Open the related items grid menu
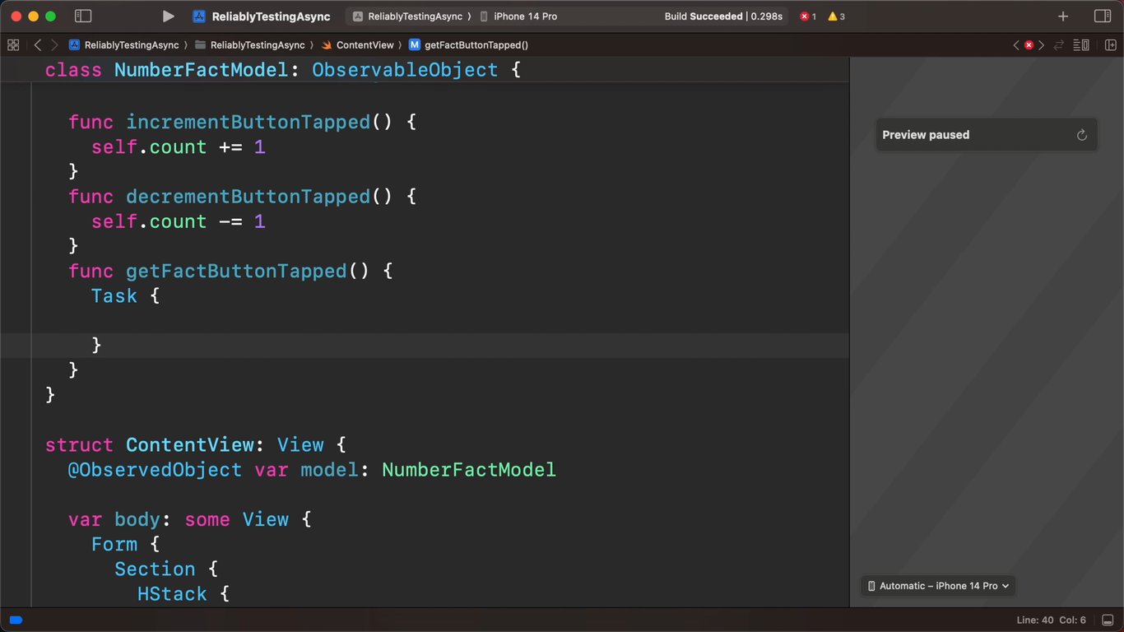The height and width of the screenshot is (632, 1124). click(x=13, y=45)
